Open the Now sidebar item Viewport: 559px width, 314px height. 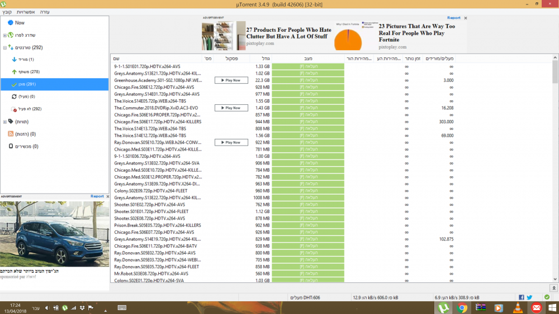pyautogui.click(x=20, y=23)
